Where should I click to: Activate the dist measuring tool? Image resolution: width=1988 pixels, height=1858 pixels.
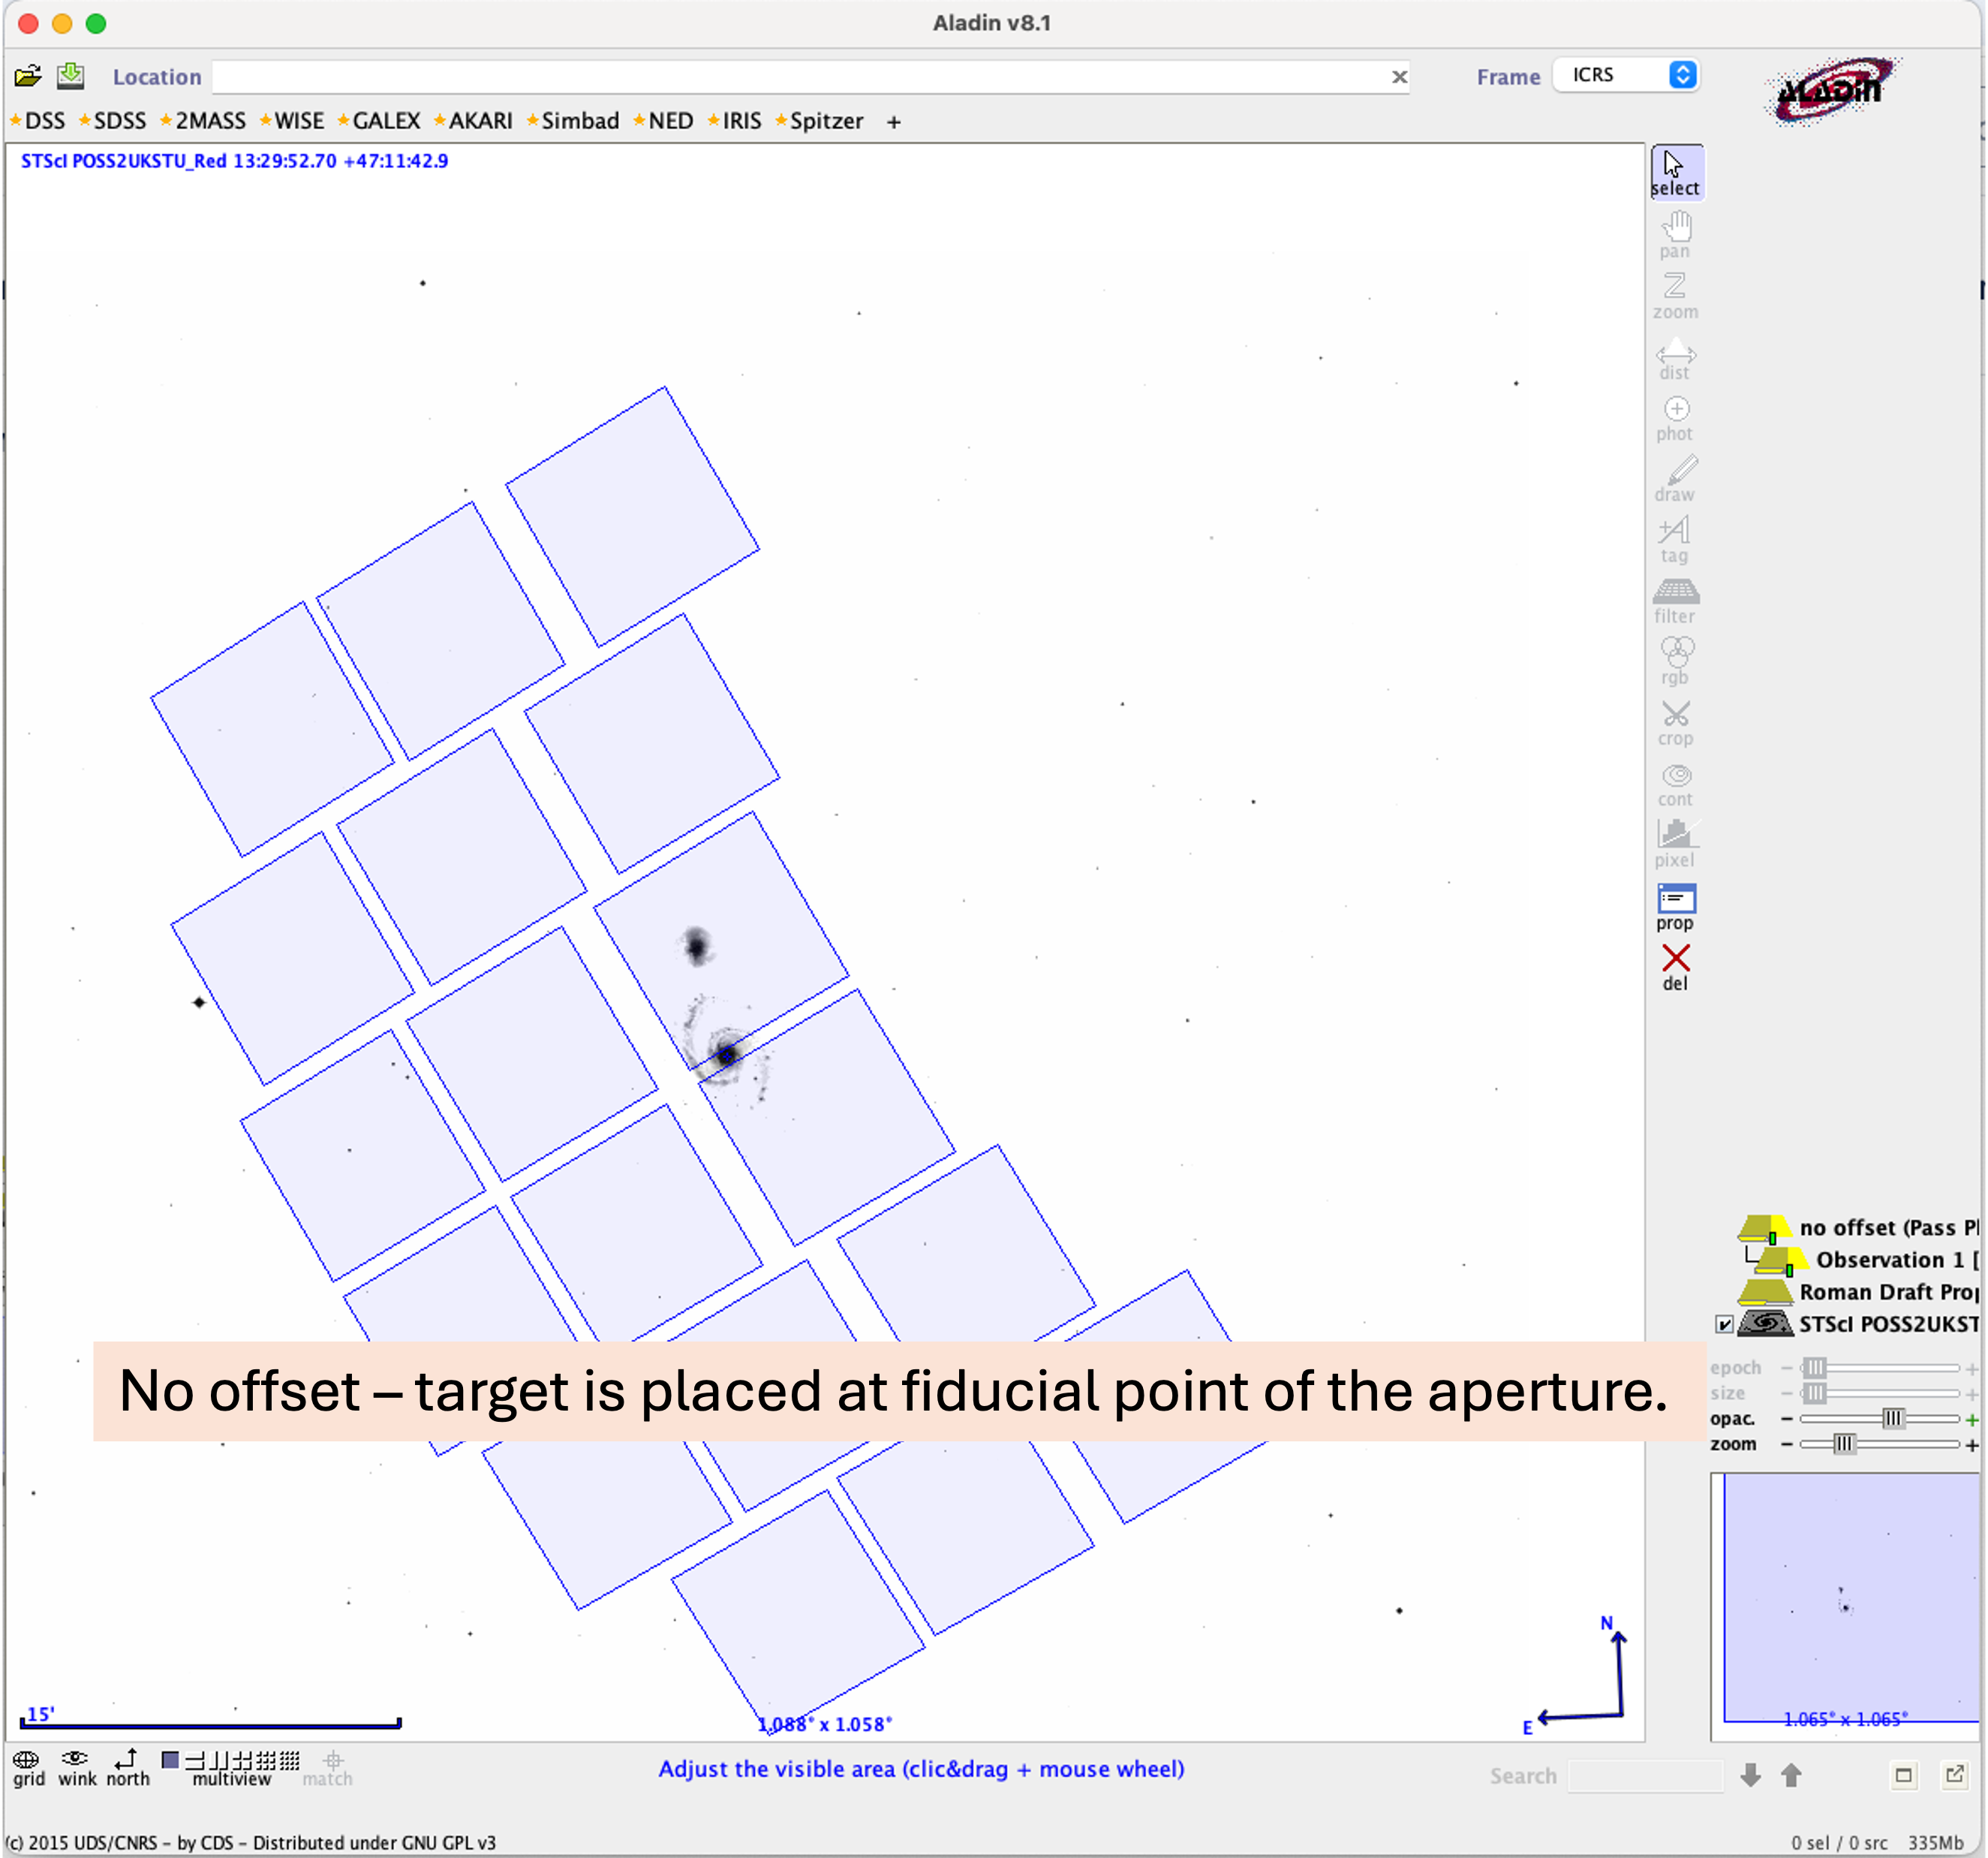click(1675, 359)
